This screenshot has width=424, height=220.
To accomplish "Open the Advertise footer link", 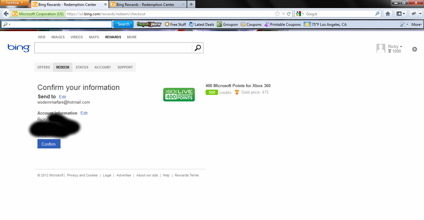I will click(124, 175).
